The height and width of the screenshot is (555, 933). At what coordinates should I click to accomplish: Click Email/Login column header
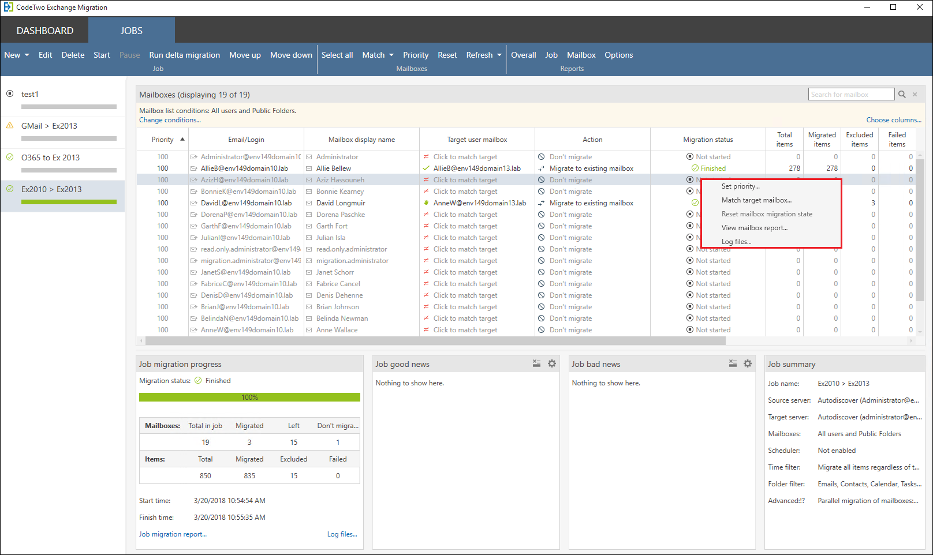click(x=246, y=140)
